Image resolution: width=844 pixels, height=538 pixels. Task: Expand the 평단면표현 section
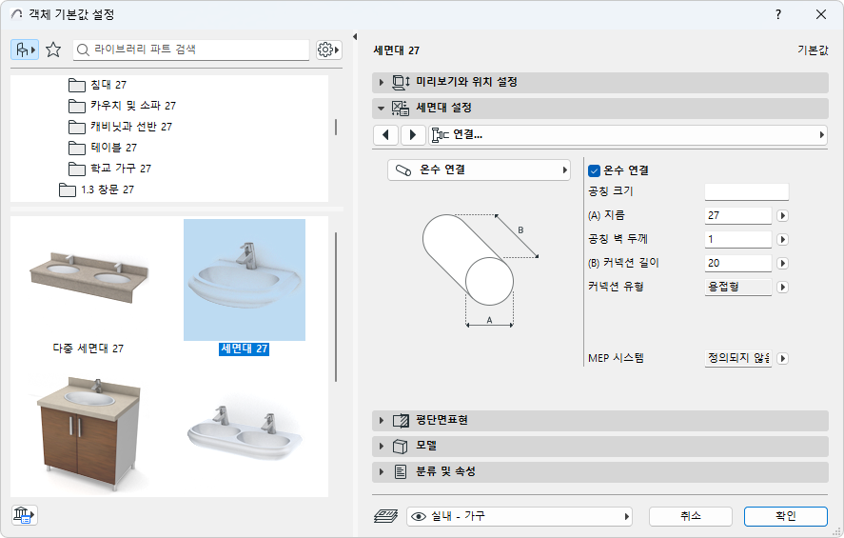pos(382,421)
